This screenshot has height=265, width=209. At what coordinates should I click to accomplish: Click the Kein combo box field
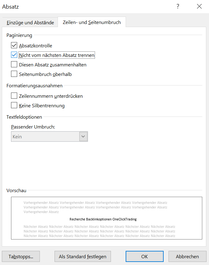45,136
